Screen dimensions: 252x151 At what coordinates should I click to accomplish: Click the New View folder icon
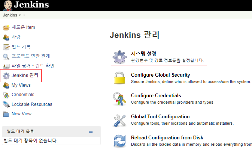[x=6, y=114]
